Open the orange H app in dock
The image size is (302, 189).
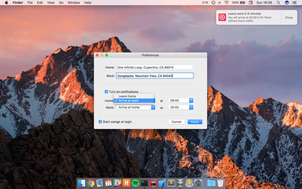tap(126, 183)
